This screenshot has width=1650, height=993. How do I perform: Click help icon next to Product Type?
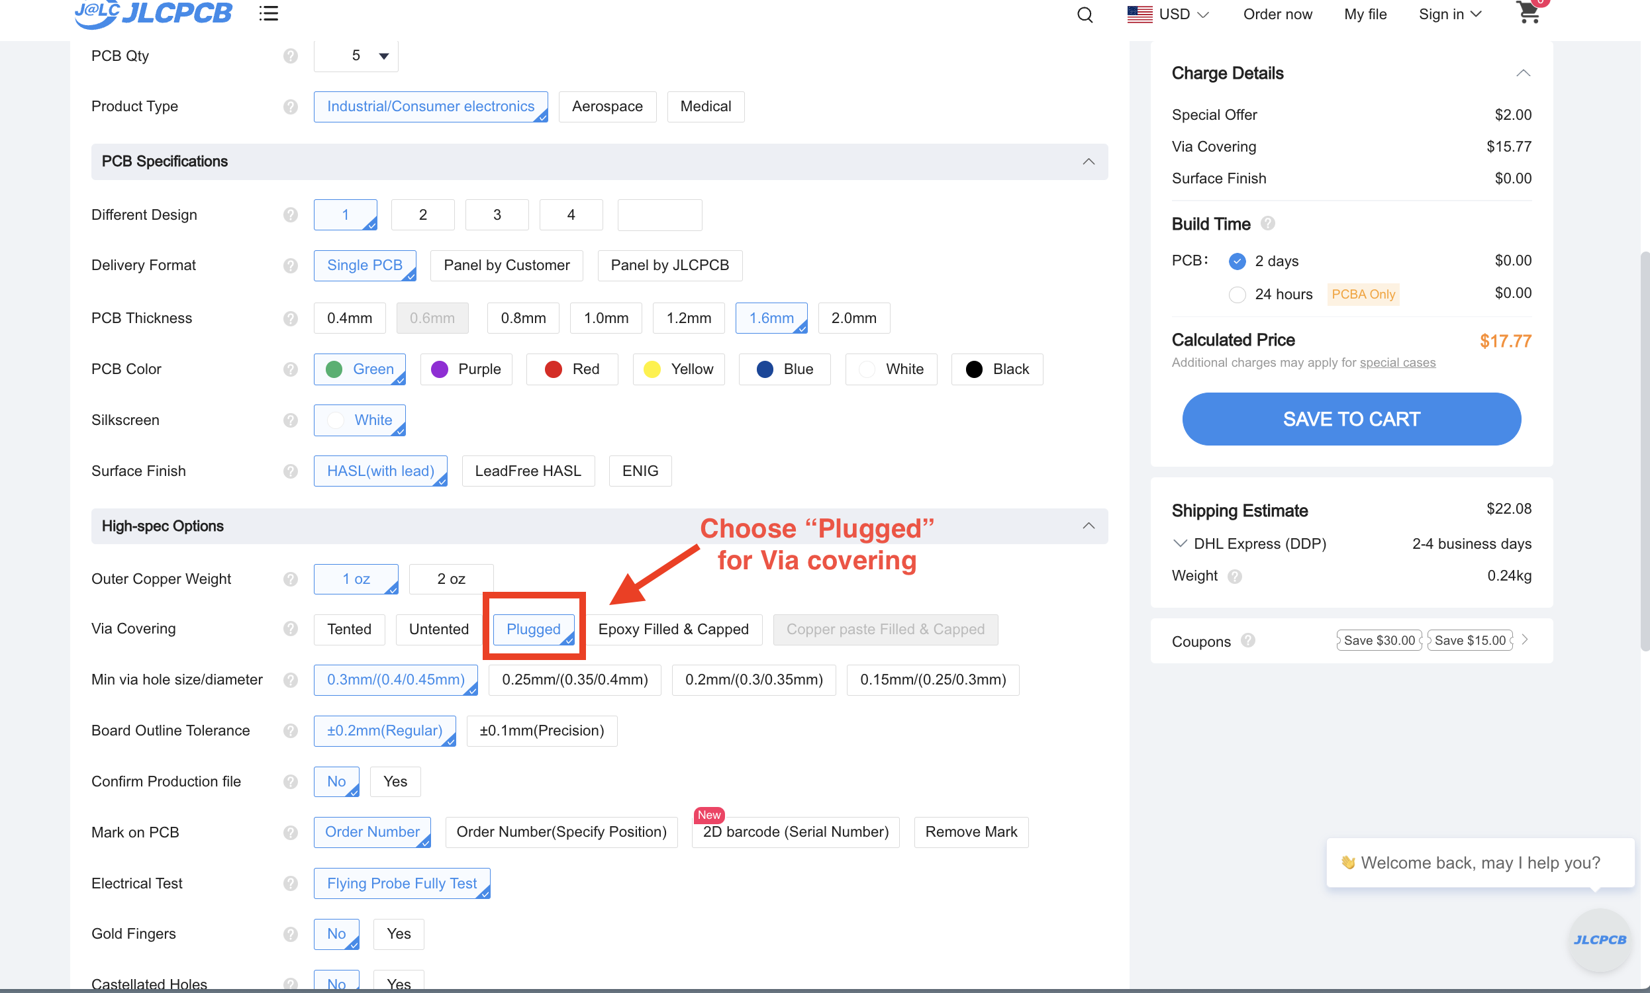click(x=291, y=107)
